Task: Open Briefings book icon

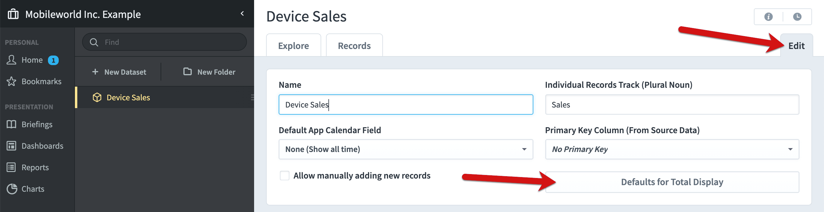Action: coord(11,124)
